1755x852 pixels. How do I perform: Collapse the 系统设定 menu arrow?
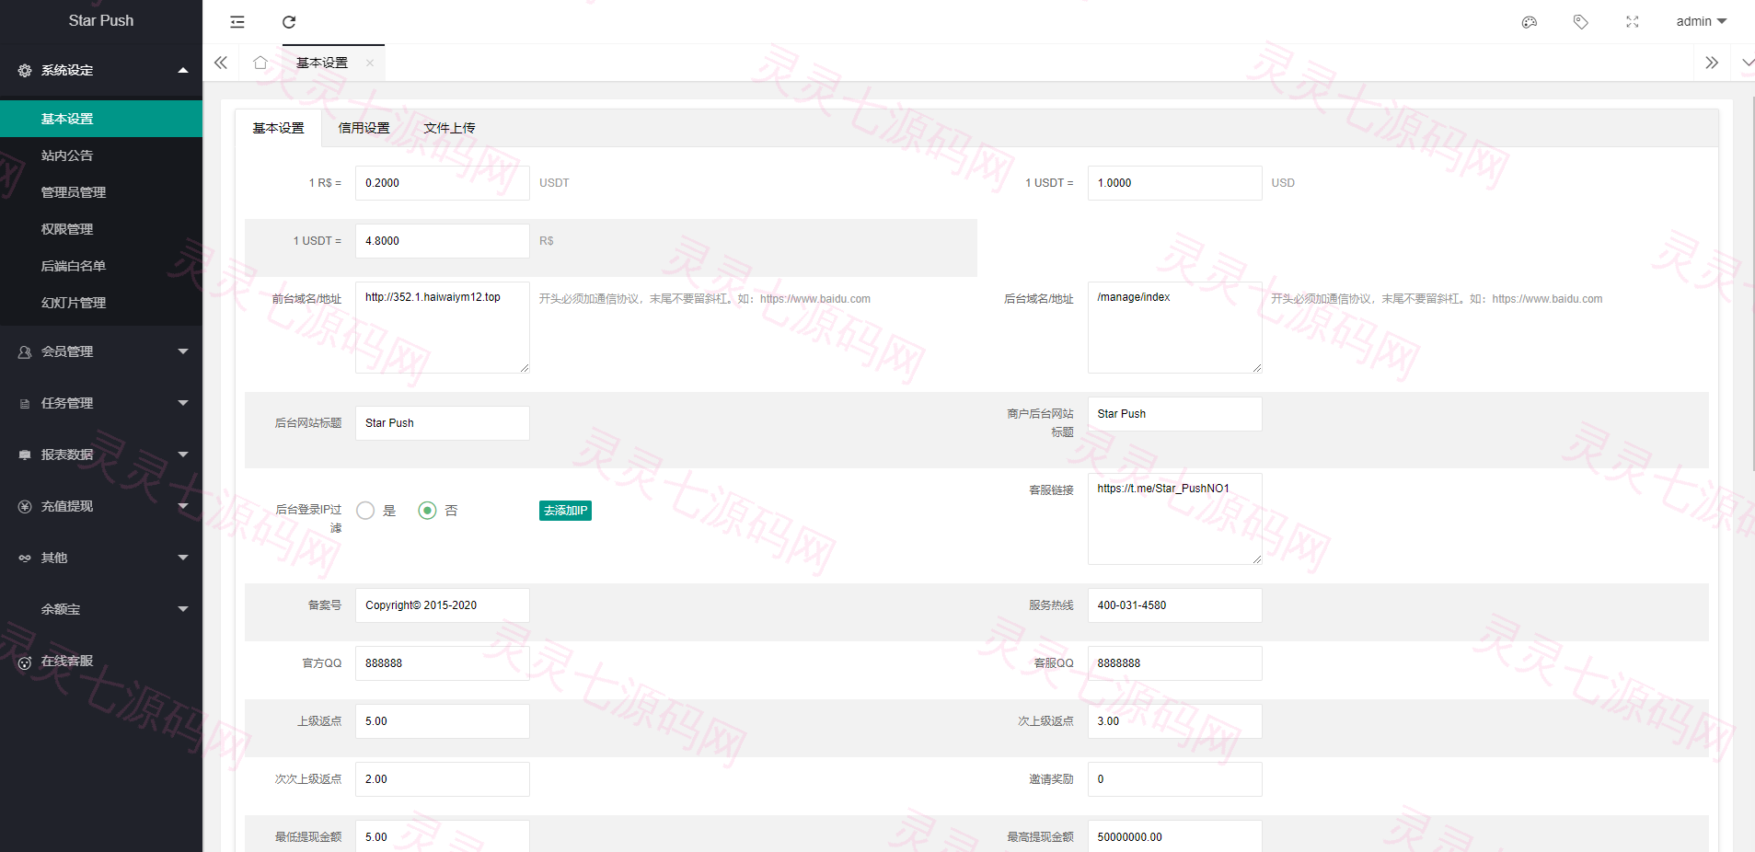183,70
